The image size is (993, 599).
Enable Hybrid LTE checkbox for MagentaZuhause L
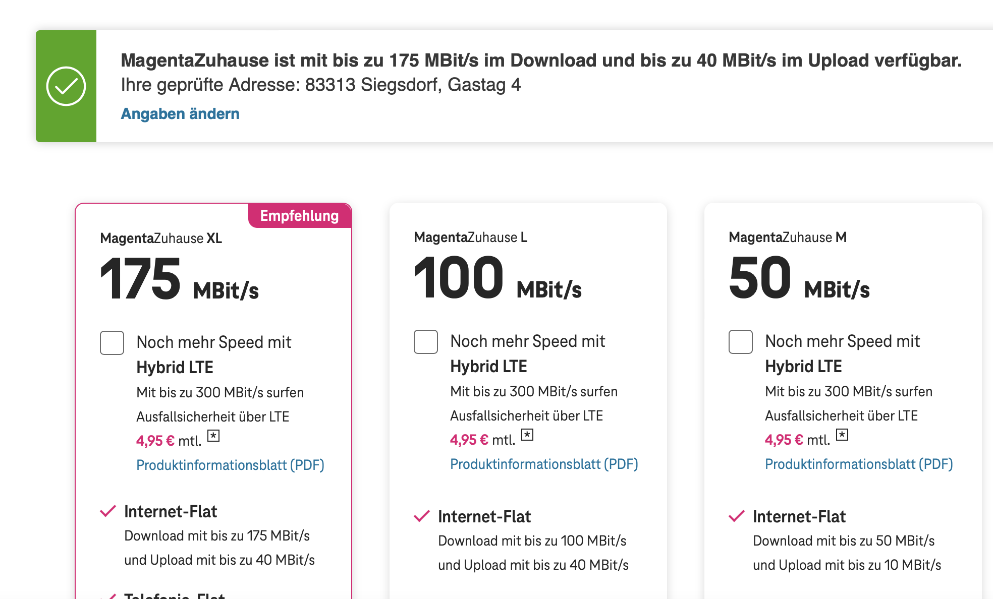click(426, 342)
